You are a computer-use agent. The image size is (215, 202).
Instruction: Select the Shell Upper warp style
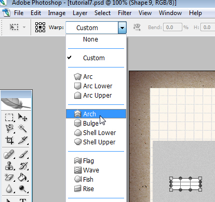tap(96, 142)
